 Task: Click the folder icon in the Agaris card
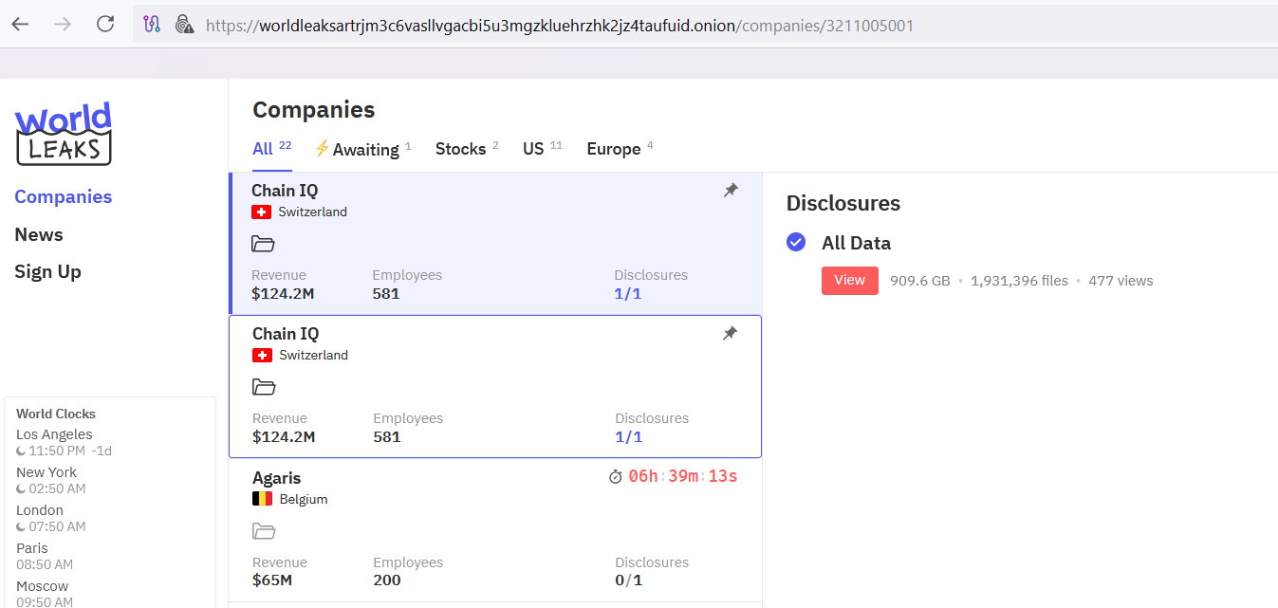click(x=264, y=531)
